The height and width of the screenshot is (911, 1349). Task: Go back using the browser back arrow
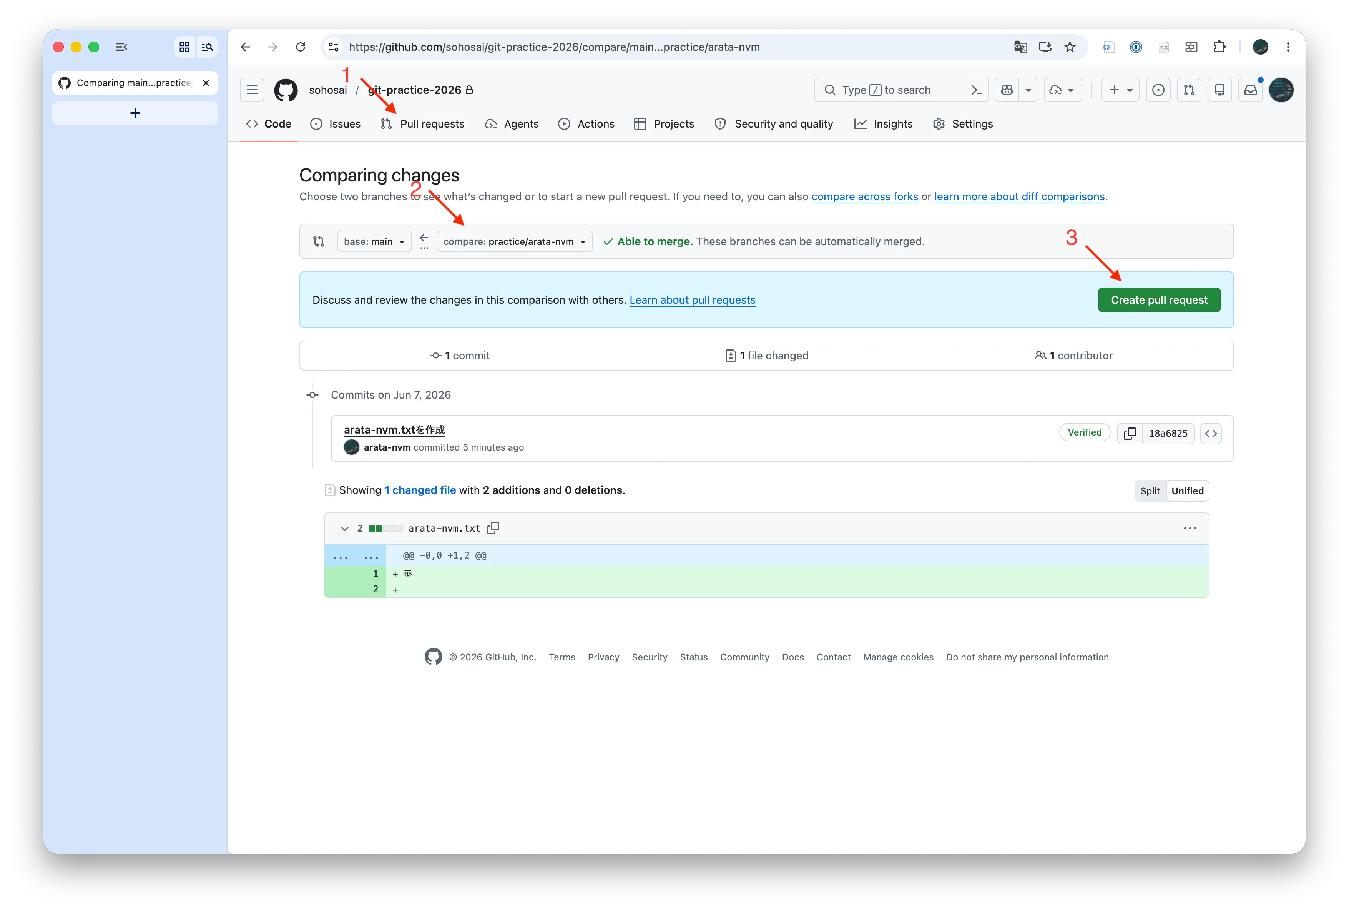tap(246, 47)
